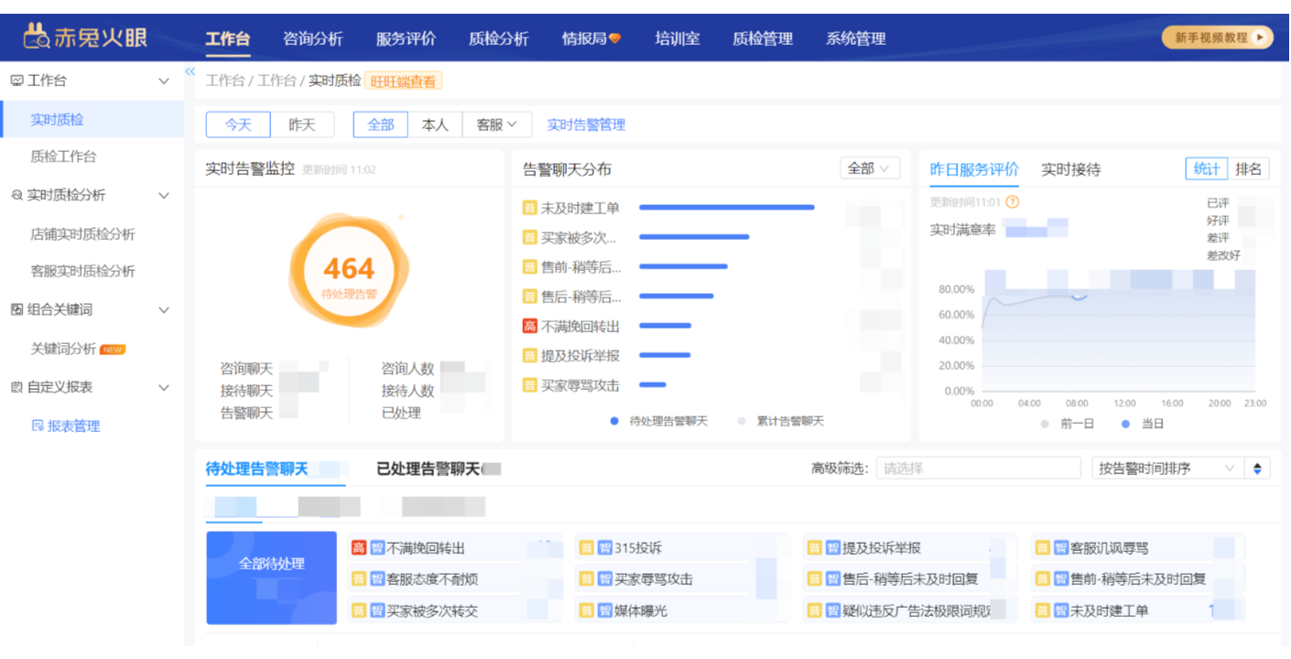Click help question mark near 更新时间
Viewport: 1291px width, 659px height.
point(1012,202)
